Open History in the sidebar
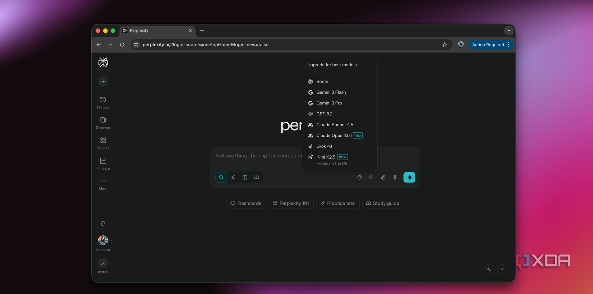The image size is (593, 294). coord(103,103)
